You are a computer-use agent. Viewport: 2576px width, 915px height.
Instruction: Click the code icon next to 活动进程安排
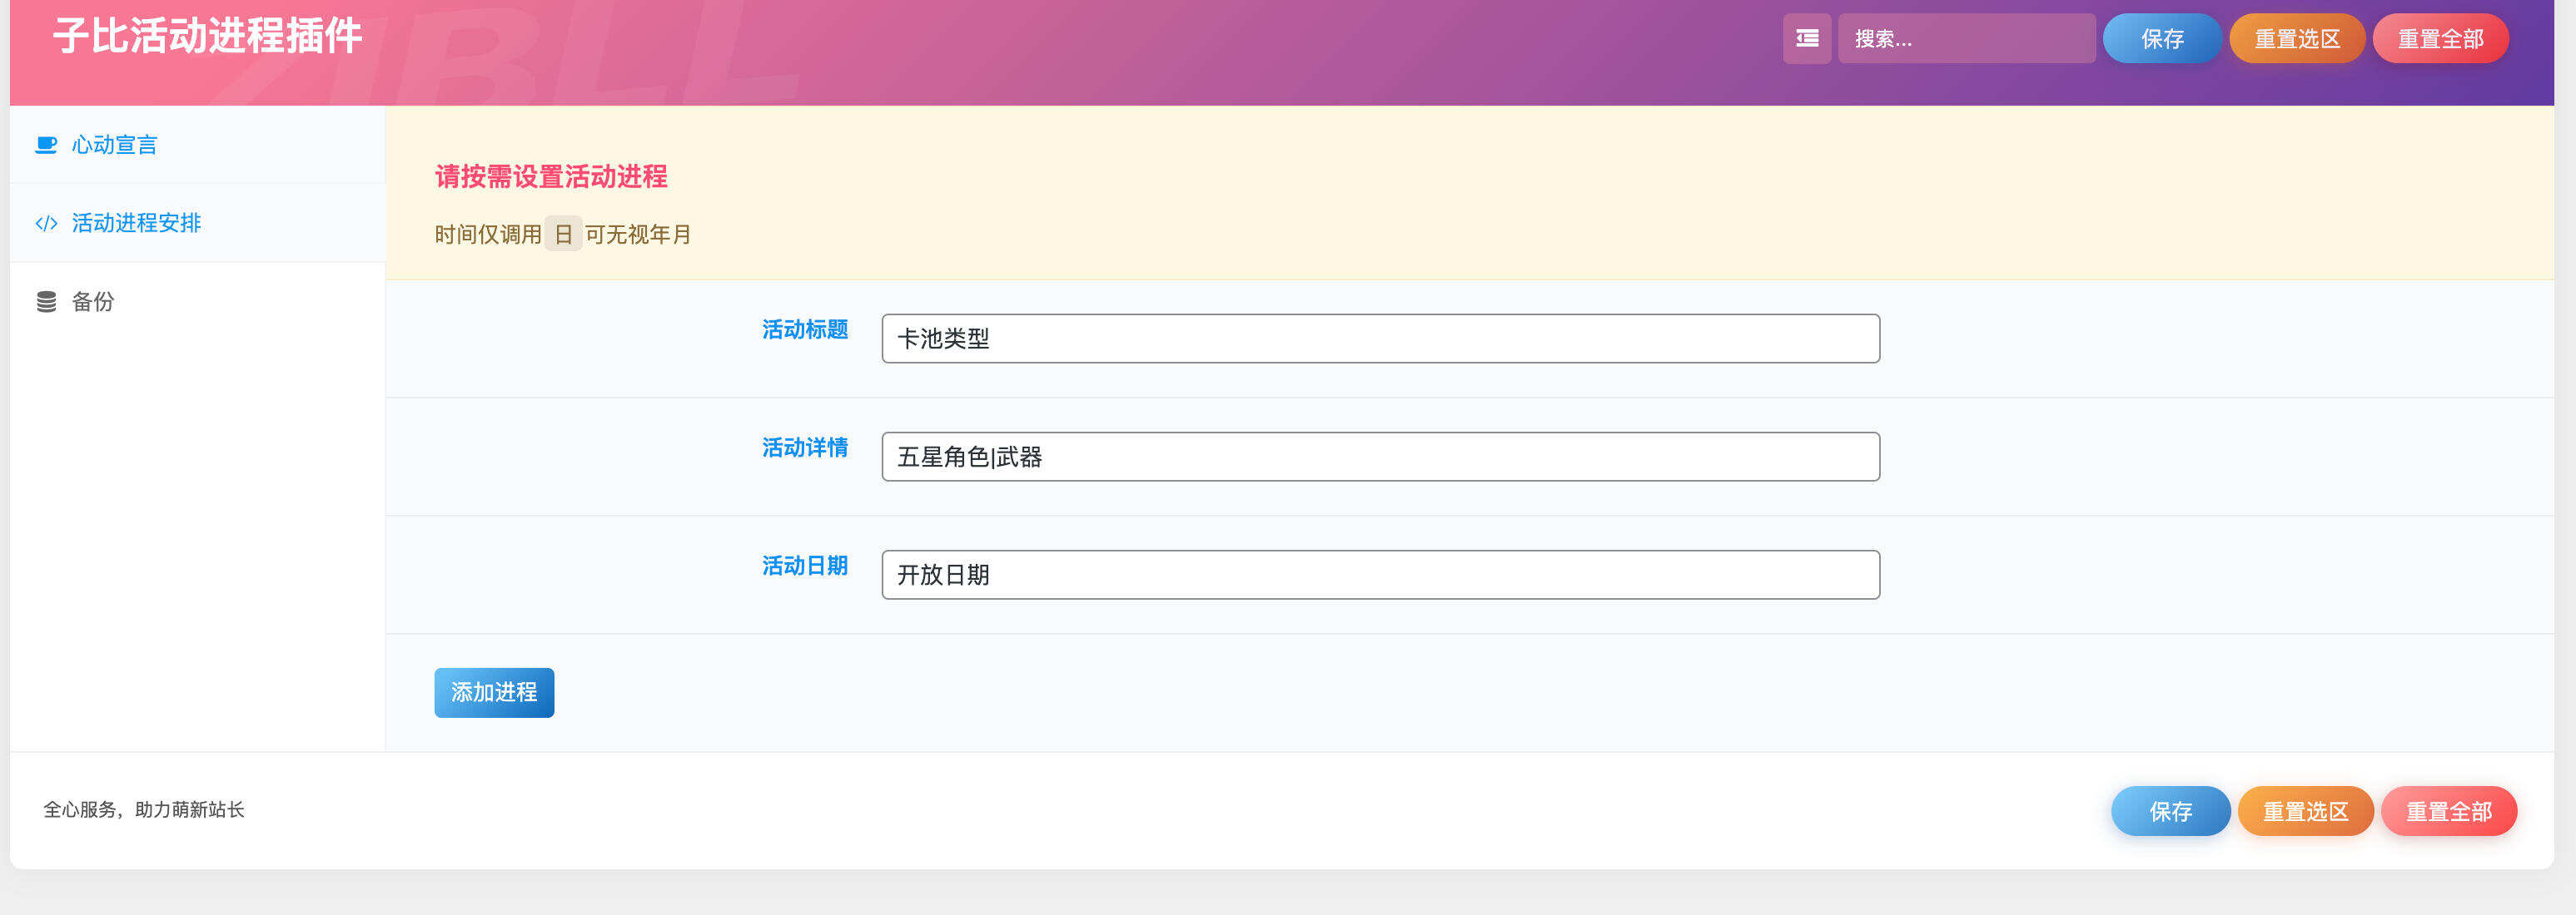point(46,223)
